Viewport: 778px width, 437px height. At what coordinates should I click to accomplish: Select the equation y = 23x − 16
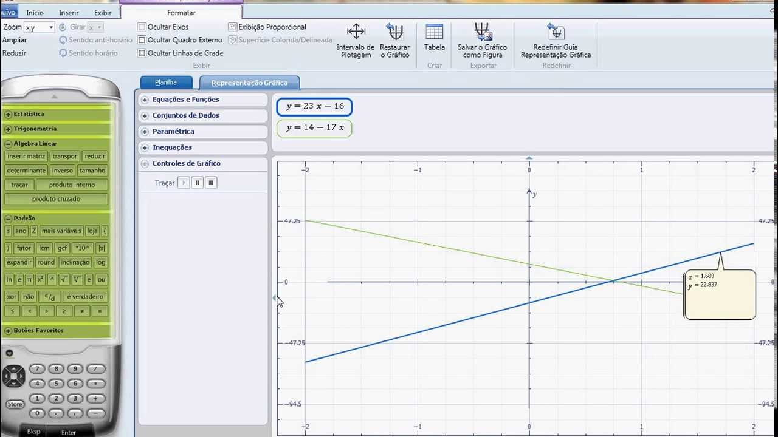(x=314, y=106)
